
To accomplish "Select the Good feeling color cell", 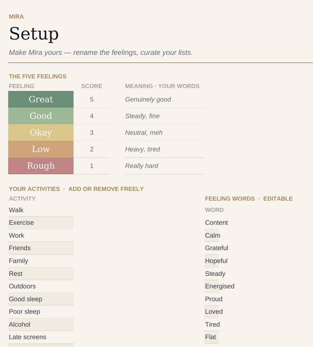I will [41, 116].
